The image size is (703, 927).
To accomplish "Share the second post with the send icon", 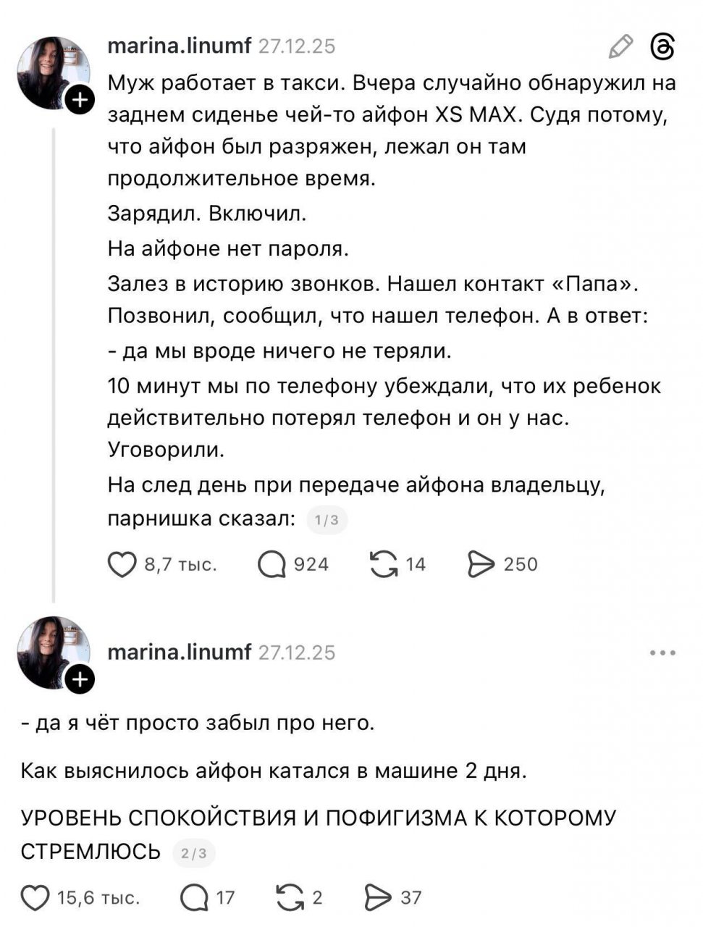I will pos(377,898).
